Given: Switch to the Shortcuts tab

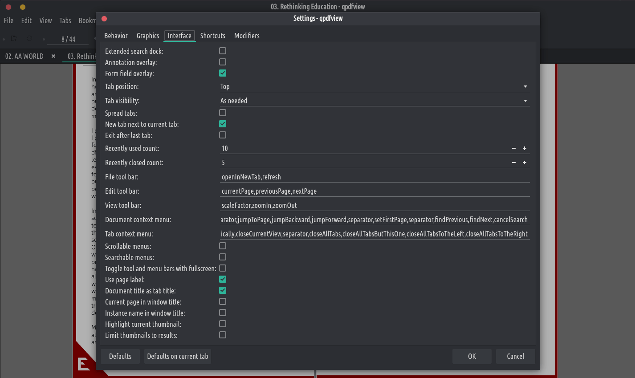Looking at the screenshot, I should pyautogui.click(x=212, y=36).
